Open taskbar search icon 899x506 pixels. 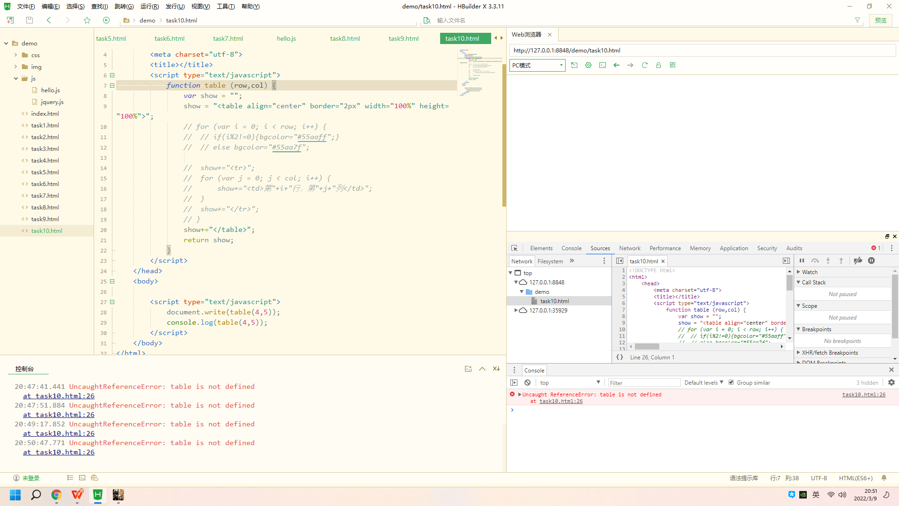(36, 495)
